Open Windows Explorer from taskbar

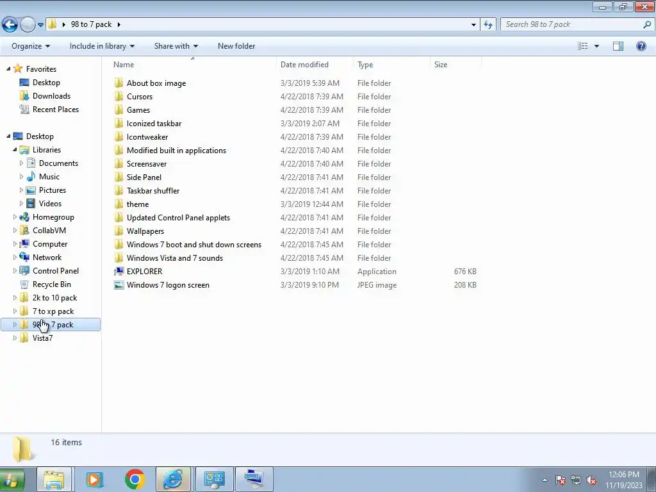click(x=54, y=479)
